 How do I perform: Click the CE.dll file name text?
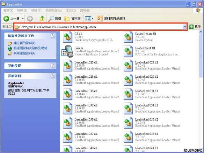pyautogui.click(x=78, y=34)
